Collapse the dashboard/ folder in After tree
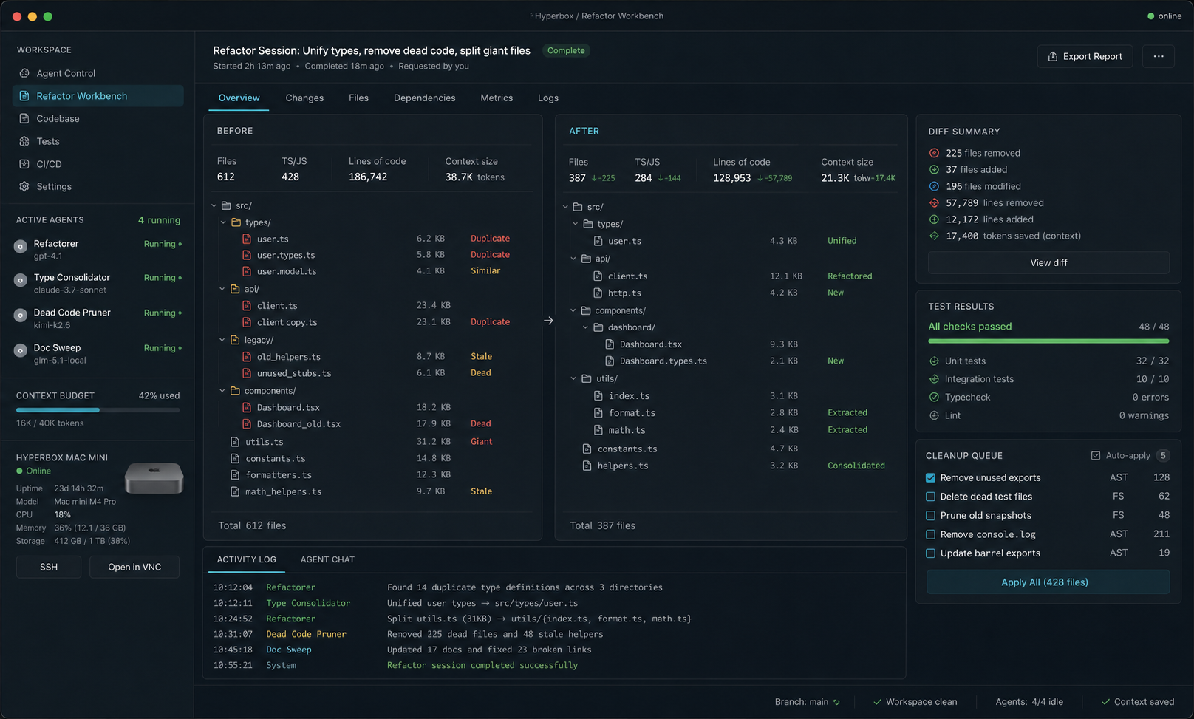 pos(586,327)
